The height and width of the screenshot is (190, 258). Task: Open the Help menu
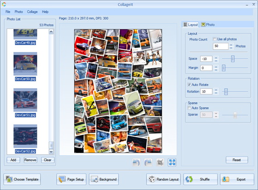(x=45, y=12)
